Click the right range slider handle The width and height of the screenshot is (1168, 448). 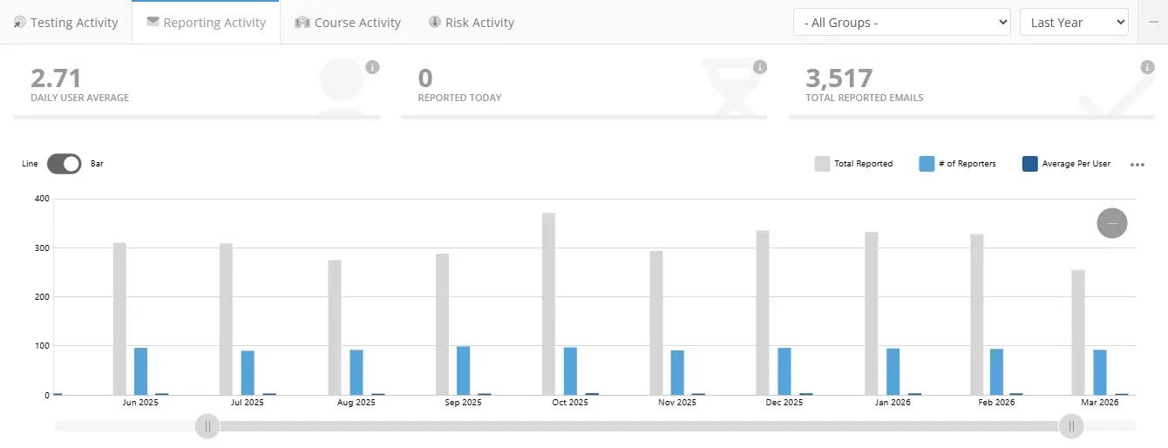[x=1070, y=426]
